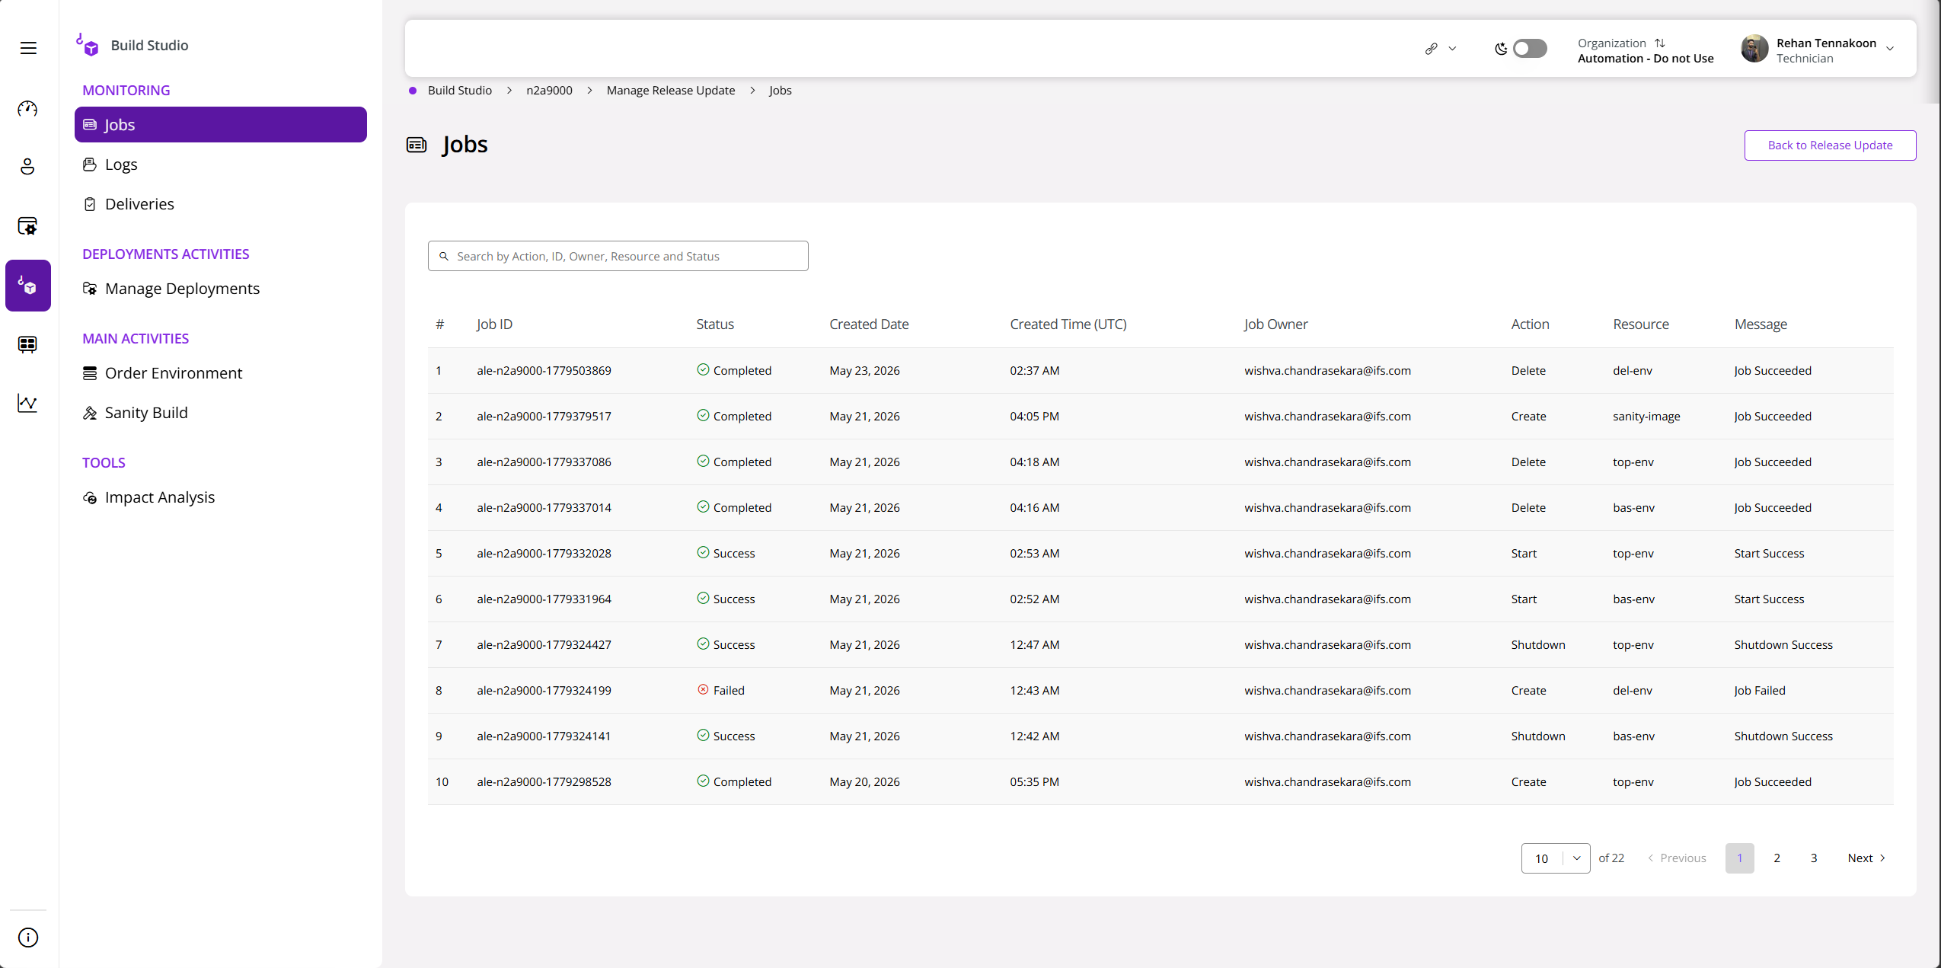Go to page 2 of jobs
The height and width of the screenshot is (968, 1941).
click(1777, 858)
